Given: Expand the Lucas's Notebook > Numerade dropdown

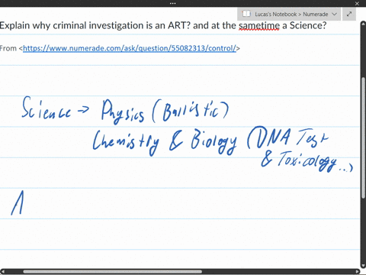Looking at the screenshot, I should click(x=335, y=15).
